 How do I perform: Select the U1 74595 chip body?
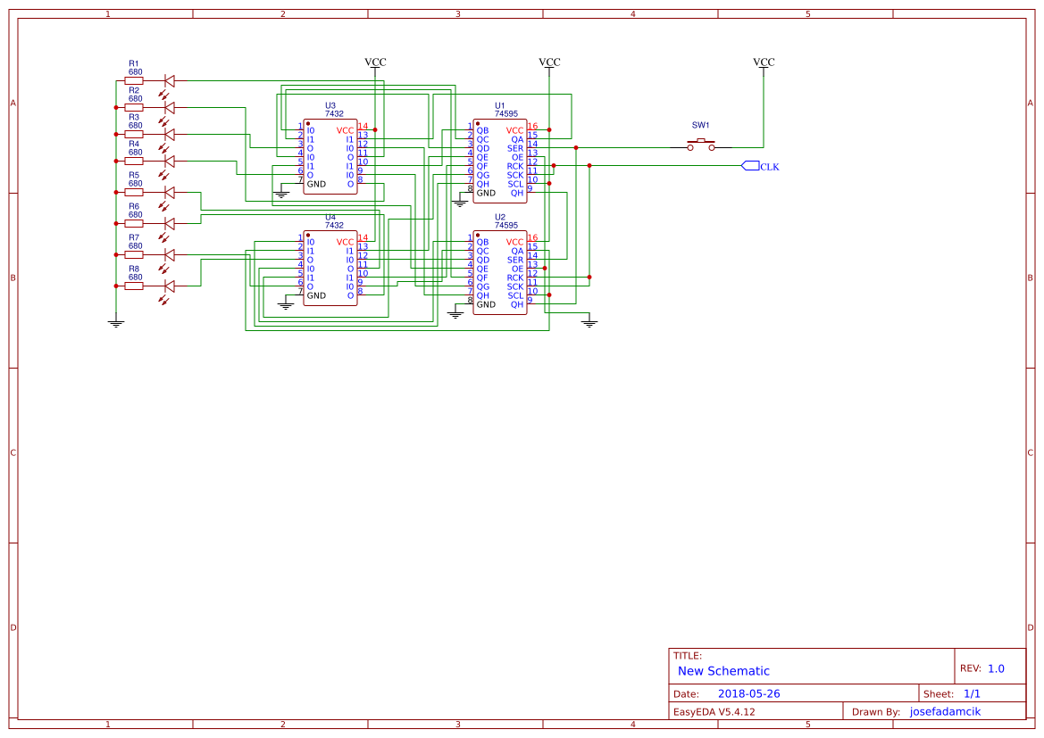[x=499, y=161]
